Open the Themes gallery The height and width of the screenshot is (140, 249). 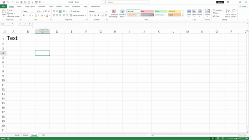(207, 13)
